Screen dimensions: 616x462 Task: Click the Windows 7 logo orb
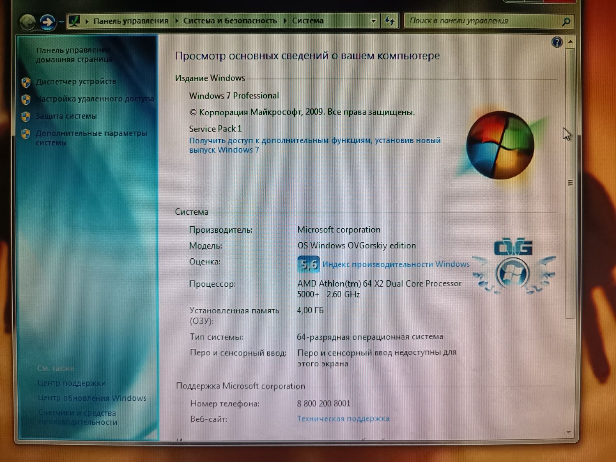(500, 145)
